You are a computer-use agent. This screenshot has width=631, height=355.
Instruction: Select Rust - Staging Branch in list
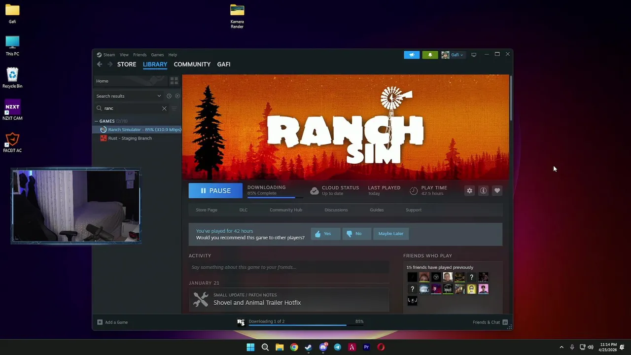137,139
